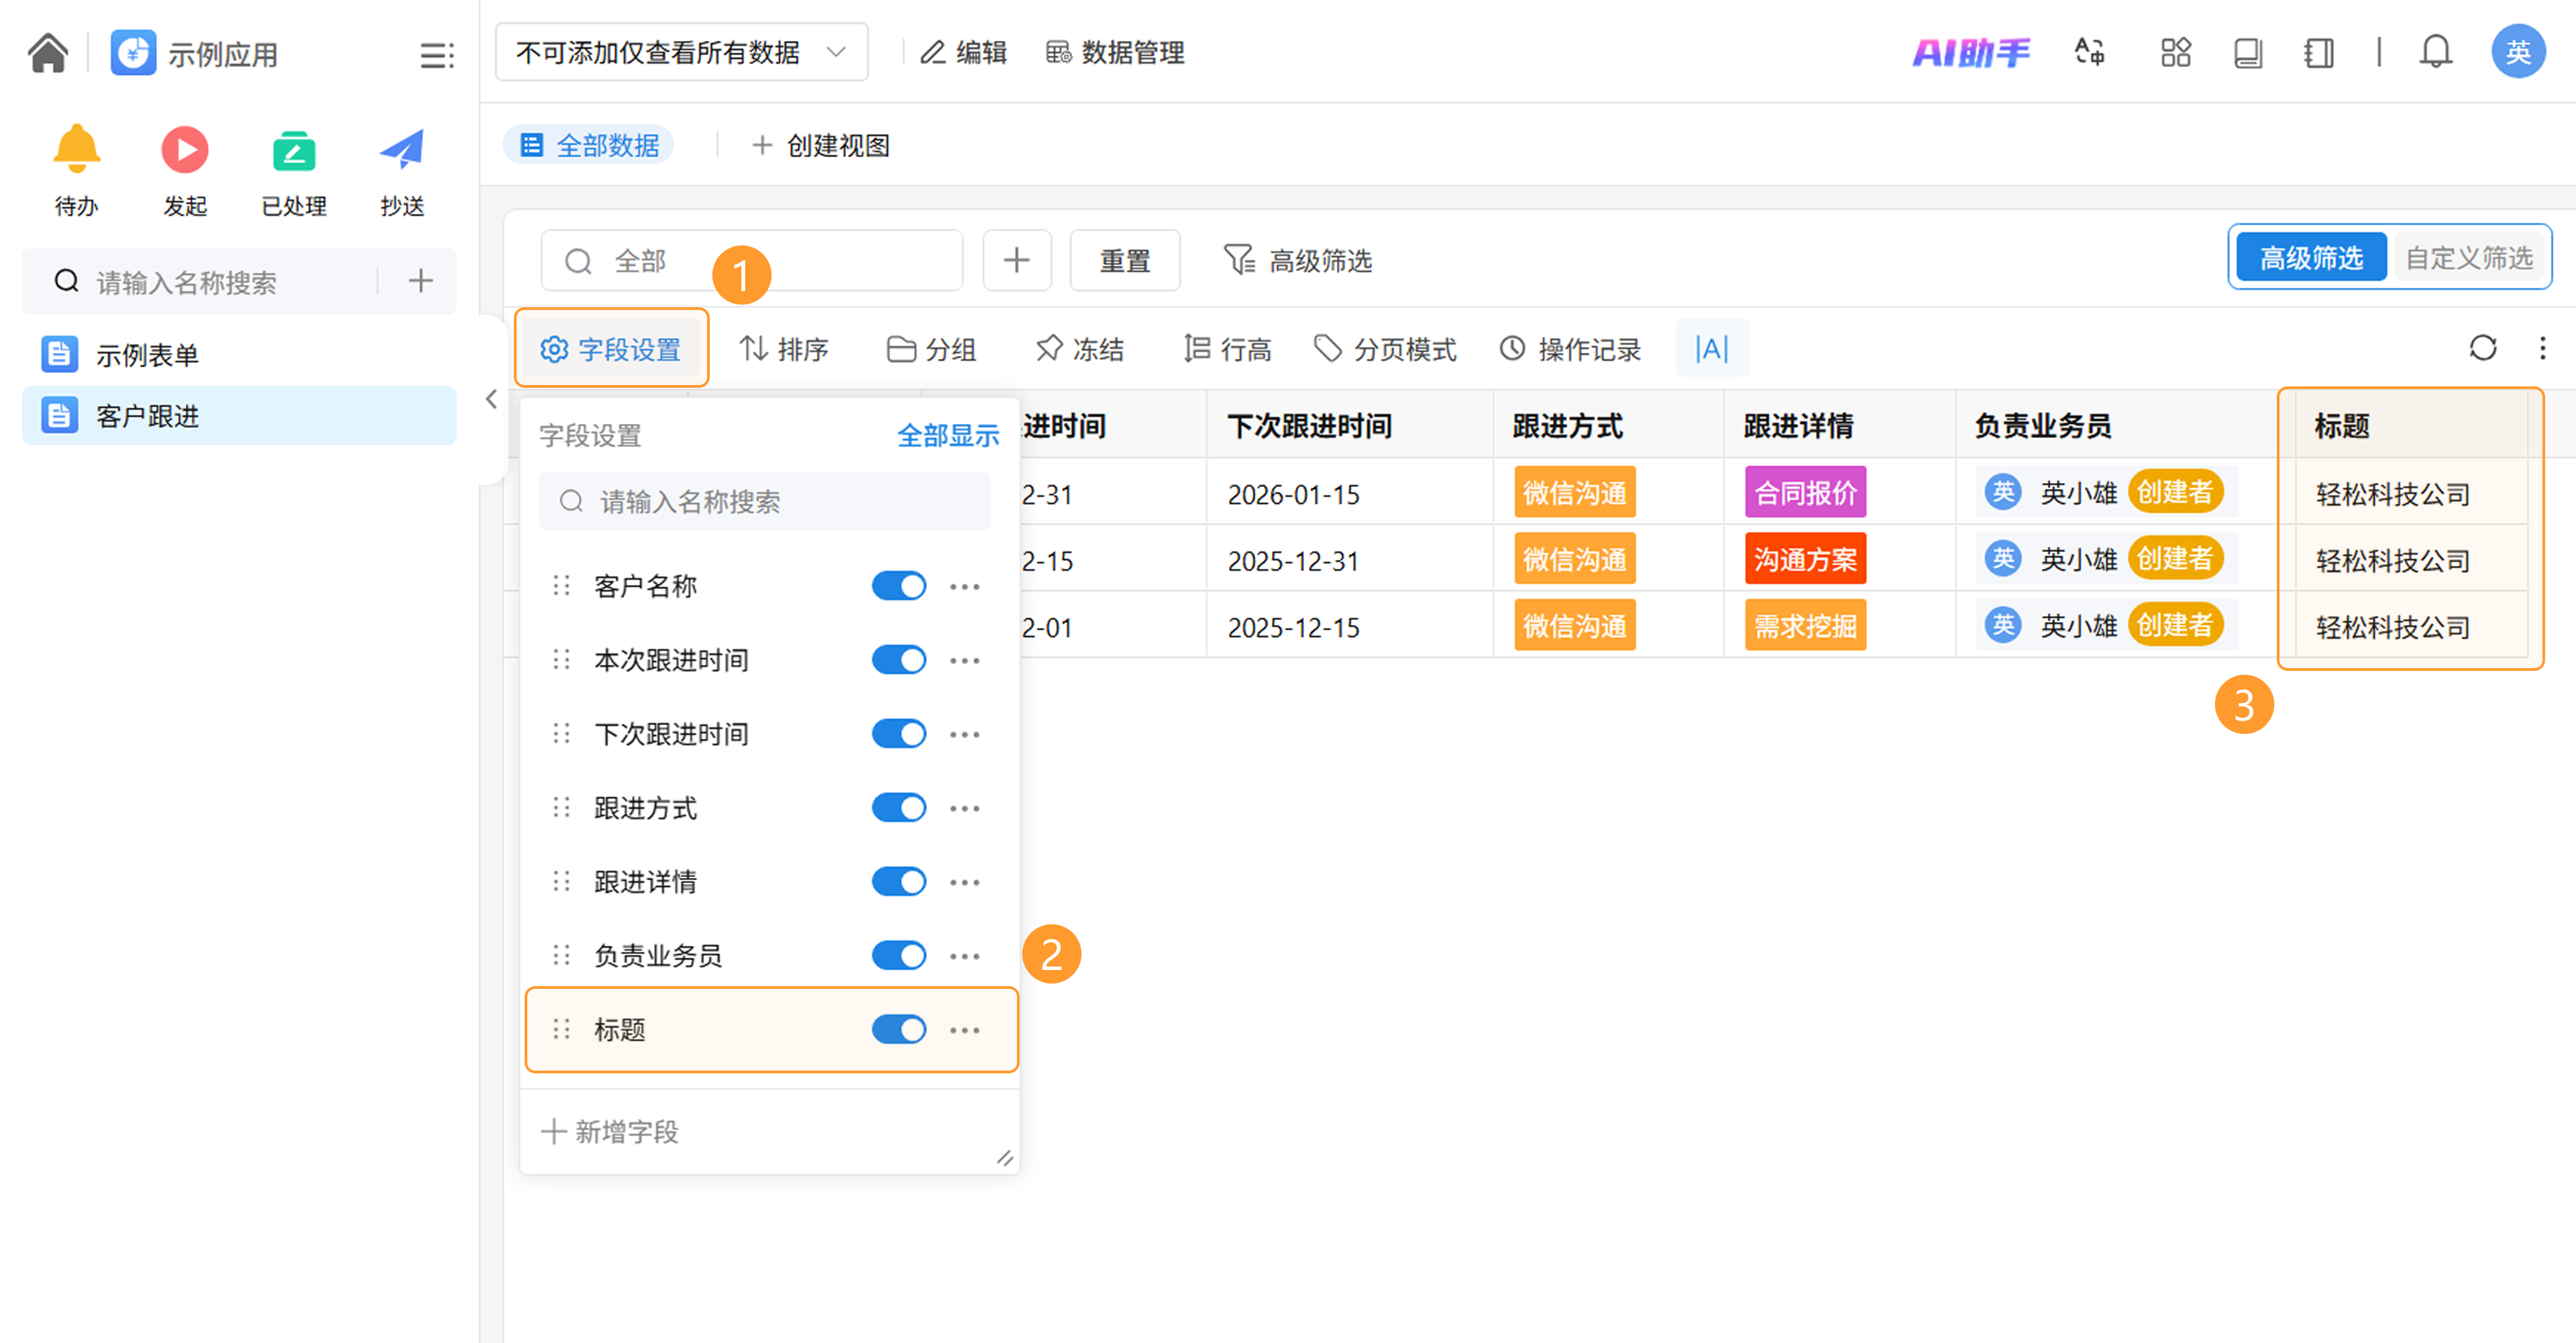
Task: Click the 全部显示 link
Action: (947, 436)
